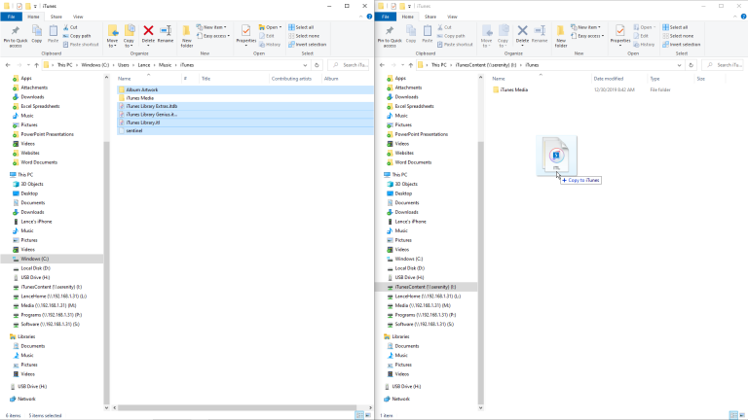The image size is (748, 420).
Task: Click Select all in left window ribbon
Action: click(301, 27)
